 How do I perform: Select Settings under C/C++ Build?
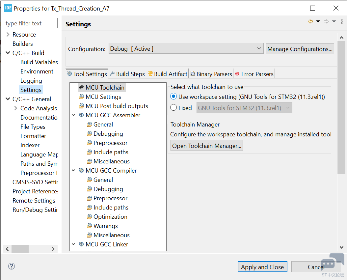(x=31, y=90)
